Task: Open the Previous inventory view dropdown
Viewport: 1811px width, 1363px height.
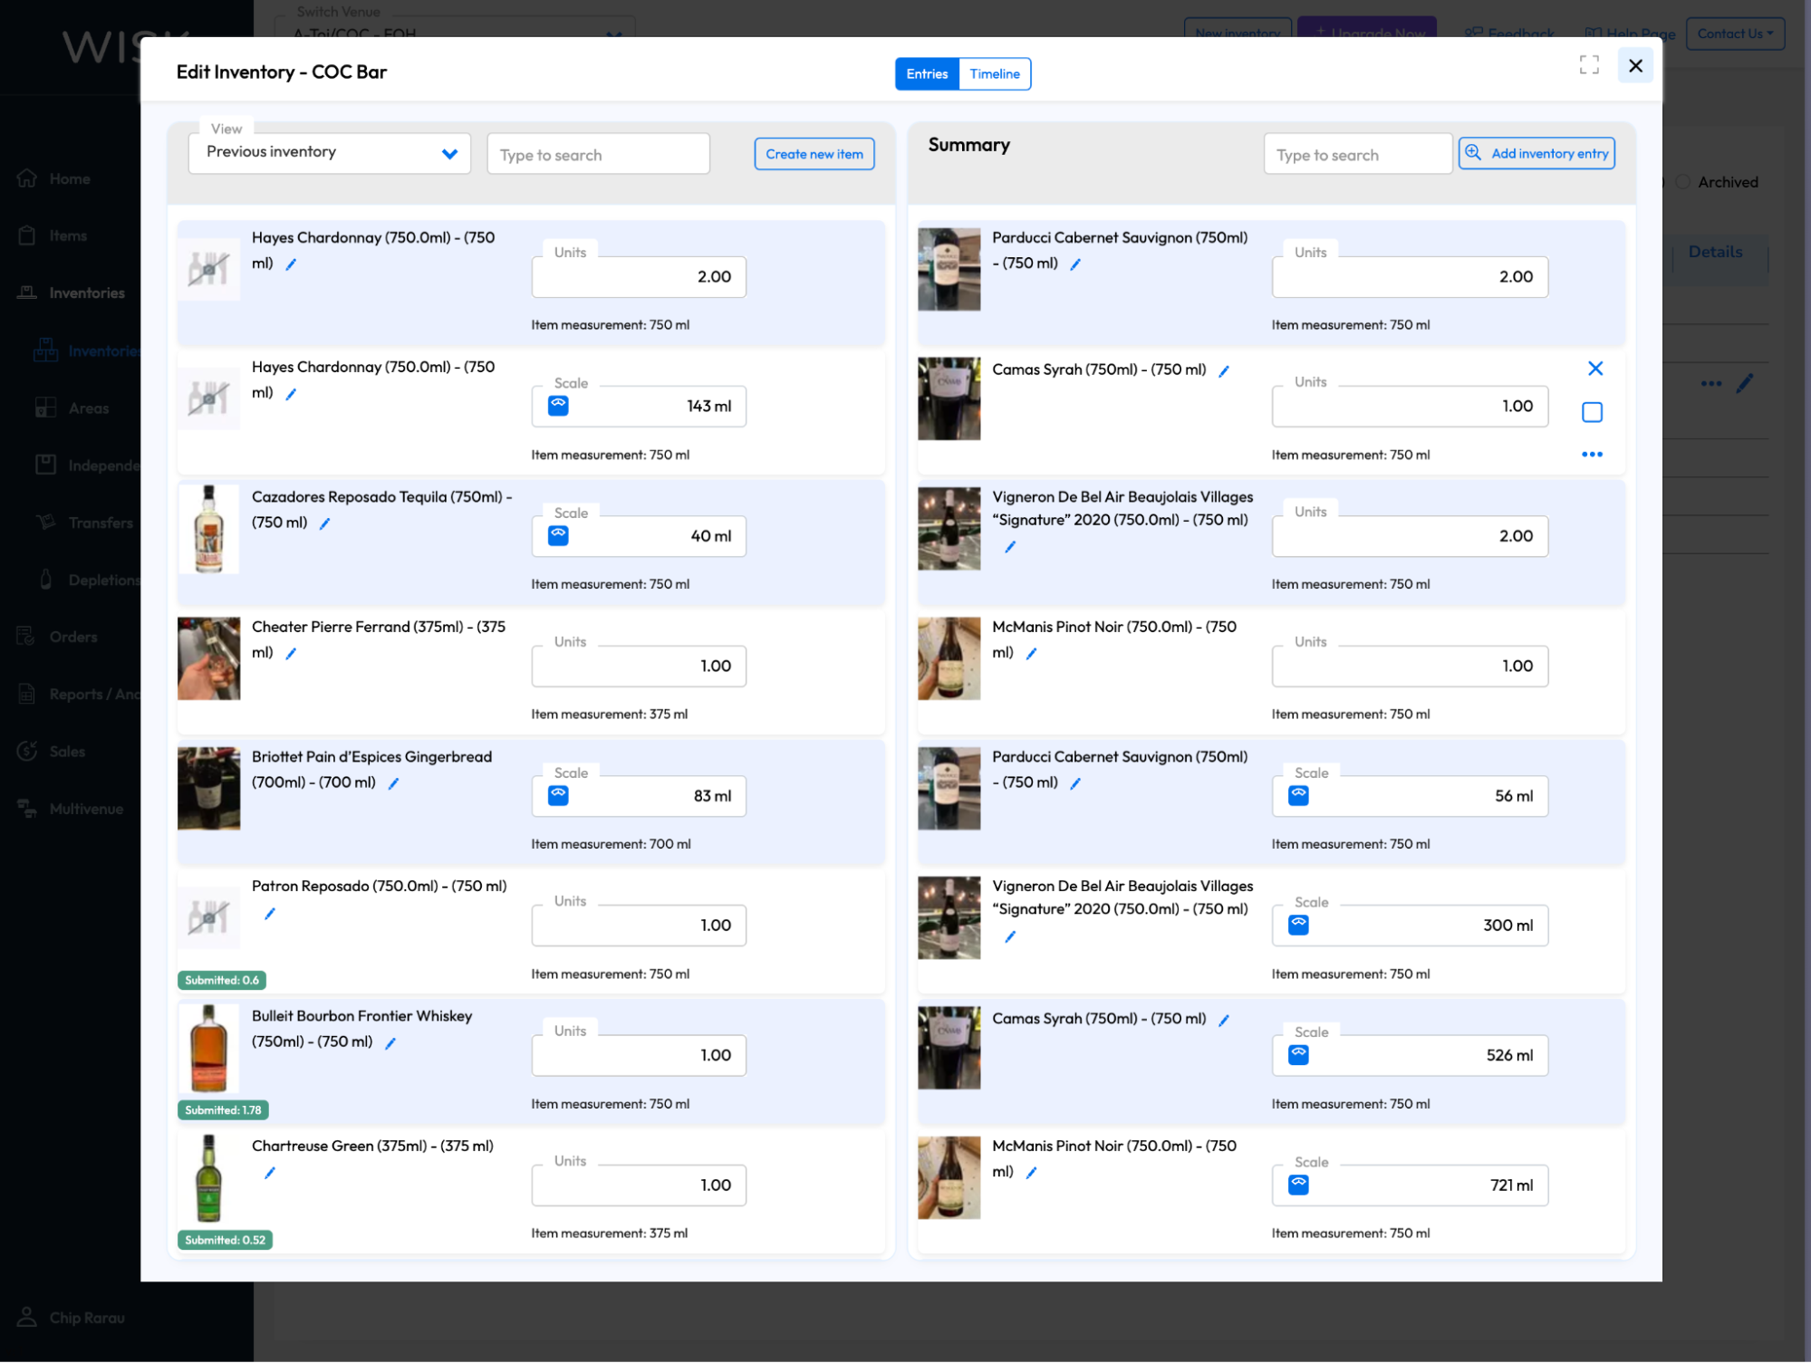Action: 330,153
